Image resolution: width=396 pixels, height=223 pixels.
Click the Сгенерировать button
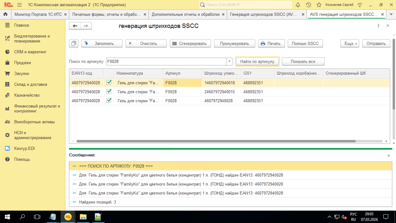(x=190, y=43)
